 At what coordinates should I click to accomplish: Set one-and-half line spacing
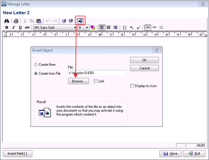154,27
